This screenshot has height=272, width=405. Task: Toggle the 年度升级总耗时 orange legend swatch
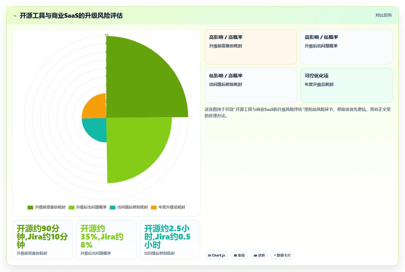coord(154,208)
